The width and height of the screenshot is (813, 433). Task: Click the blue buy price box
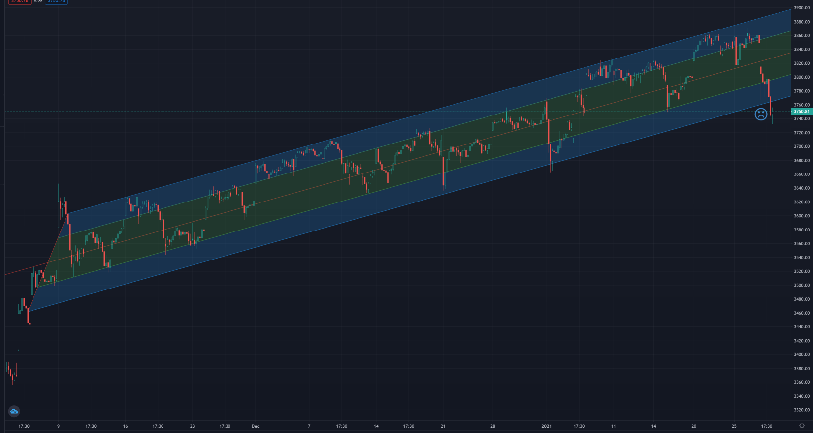click(x=56, y=1)
